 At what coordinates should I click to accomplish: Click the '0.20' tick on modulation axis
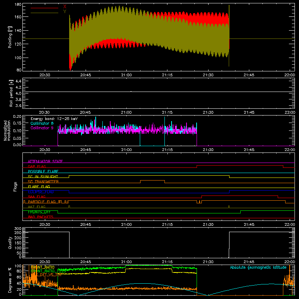point(18,117)
